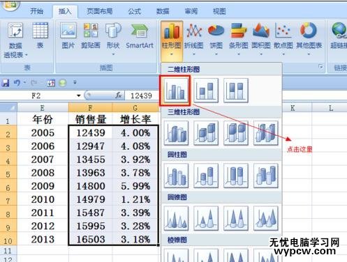Image resolution: width=347 pixels, height=262 pixels.
Task: Switch to the Formulas (公式) tab
Action: (x=134, y=11)
